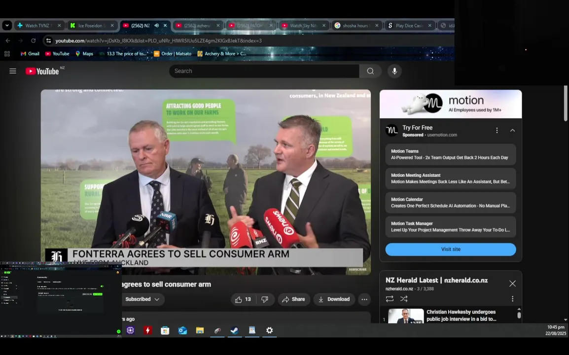Click the Motion ad banner image

(451, 104)
